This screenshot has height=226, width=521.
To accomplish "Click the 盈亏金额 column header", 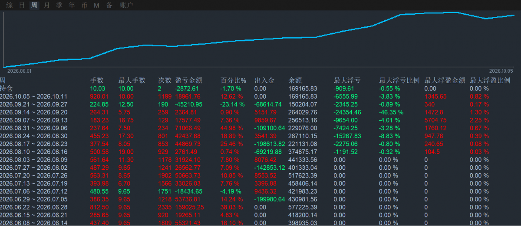I will coord(189,81).
